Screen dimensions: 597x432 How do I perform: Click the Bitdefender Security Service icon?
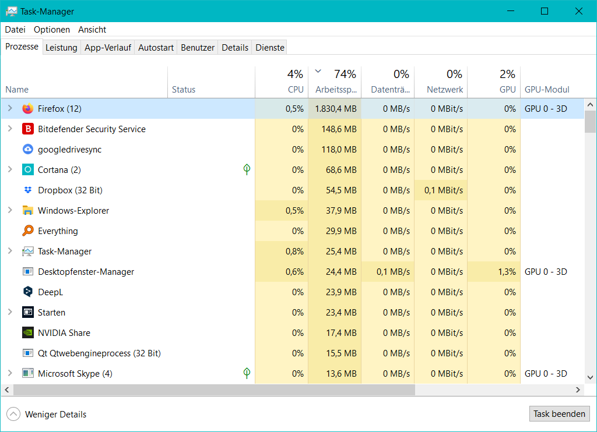28,129
